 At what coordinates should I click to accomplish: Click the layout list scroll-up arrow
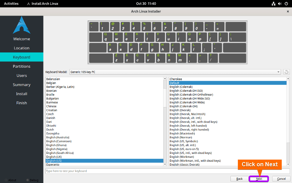point(165,79)
